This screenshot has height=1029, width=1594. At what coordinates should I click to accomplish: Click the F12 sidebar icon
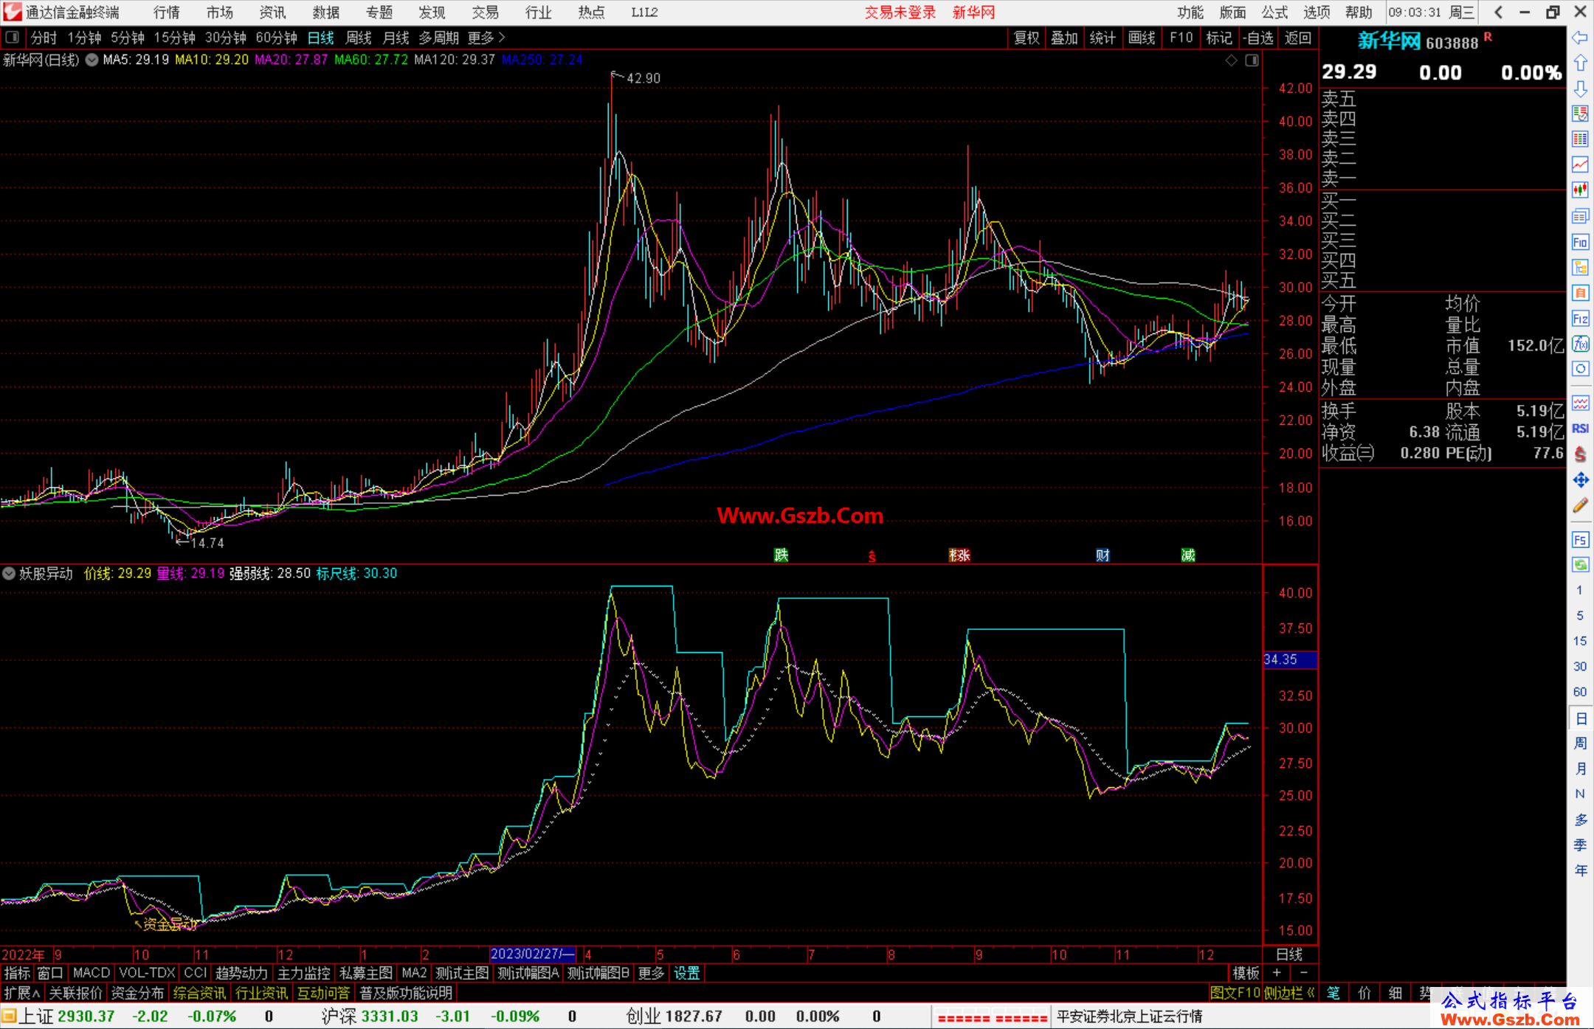point(1580,319)
